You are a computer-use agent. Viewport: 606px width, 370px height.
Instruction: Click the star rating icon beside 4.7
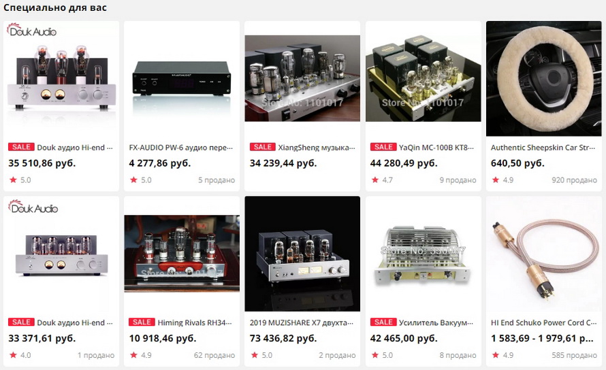click(375, 180)
